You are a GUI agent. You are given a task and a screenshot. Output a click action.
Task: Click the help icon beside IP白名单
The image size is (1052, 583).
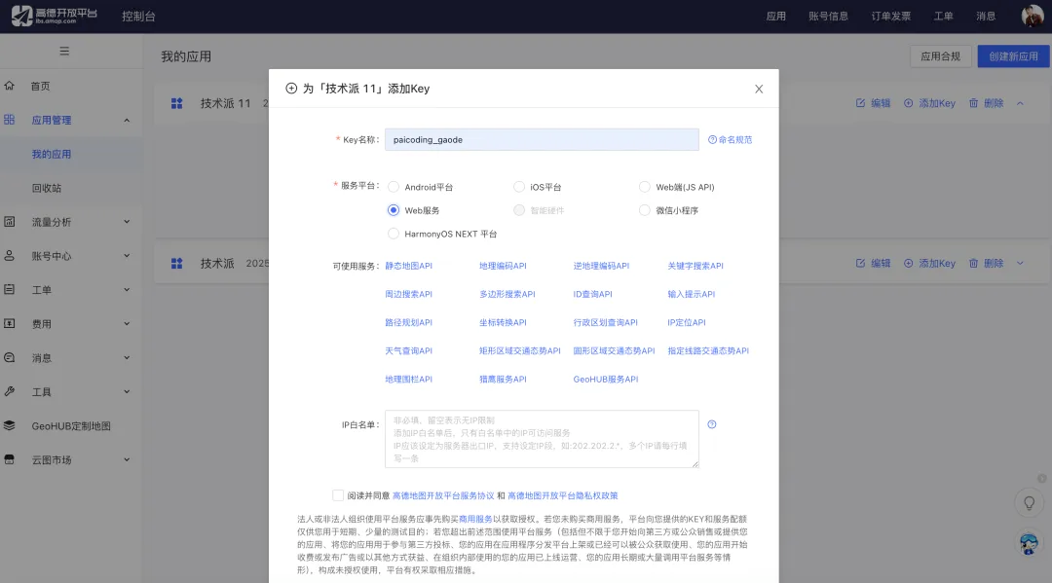[712, 424]
